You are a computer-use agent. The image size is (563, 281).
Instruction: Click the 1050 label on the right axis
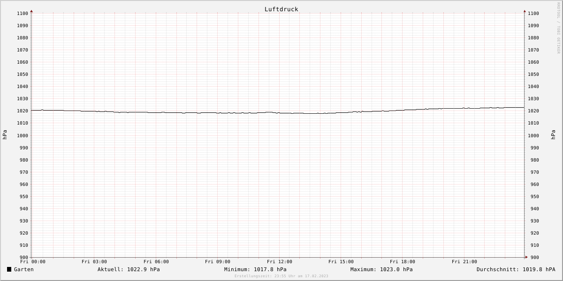click(x=533, y=74)
